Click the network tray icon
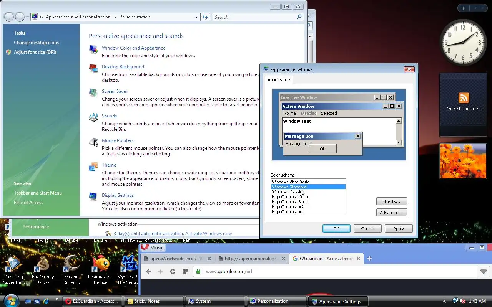The image size is (492, 307). pos(455,301)
